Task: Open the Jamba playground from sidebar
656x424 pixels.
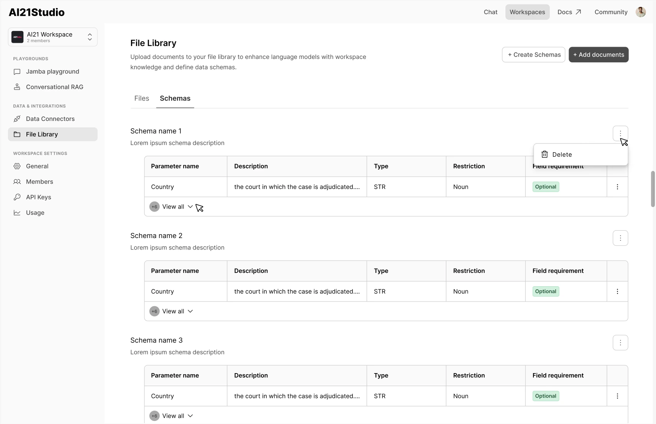Action: (52, 72)
